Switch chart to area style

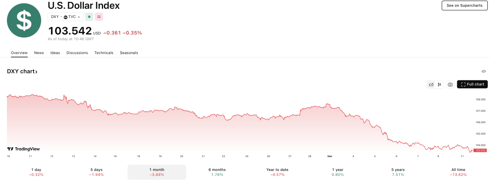click(x=431, y=84)
